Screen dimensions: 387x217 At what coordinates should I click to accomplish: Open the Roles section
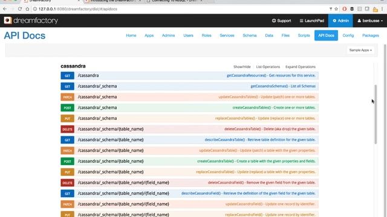click(206, 36)
